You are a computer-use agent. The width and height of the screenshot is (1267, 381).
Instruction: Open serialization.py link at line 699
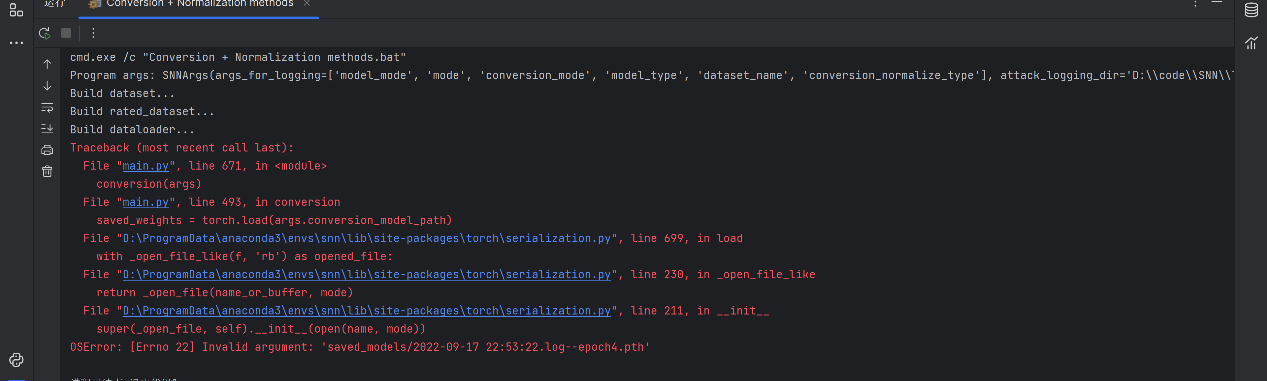(367, 239)
